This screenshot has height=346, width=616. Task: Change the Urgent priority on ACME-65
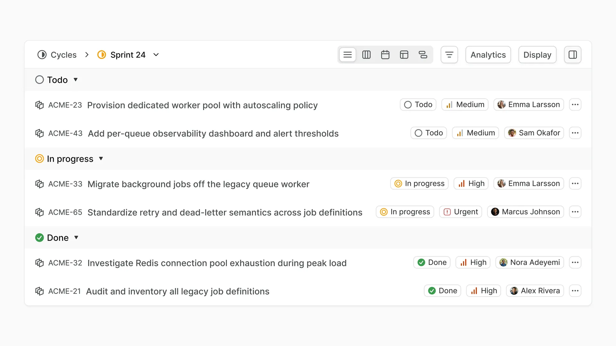461,212
